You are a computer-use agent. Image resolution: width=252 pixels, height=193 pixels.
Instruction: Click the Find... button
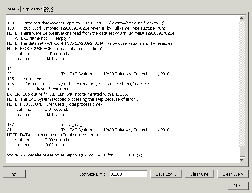point(14,174)
